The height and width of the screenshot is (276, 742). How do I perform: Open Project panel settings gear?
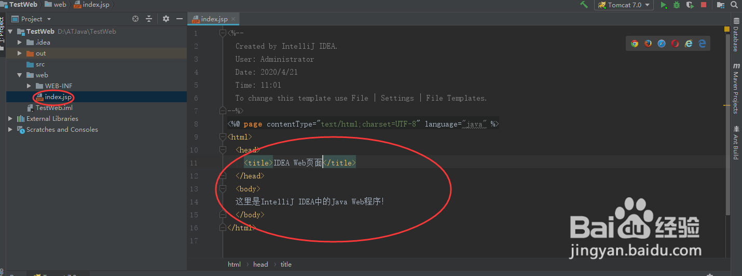pyautogui.click(x=166, y=19)
